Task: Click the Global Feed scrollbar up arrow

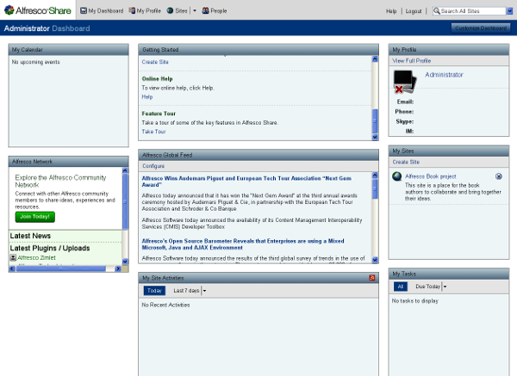Action: click(375, 176)
